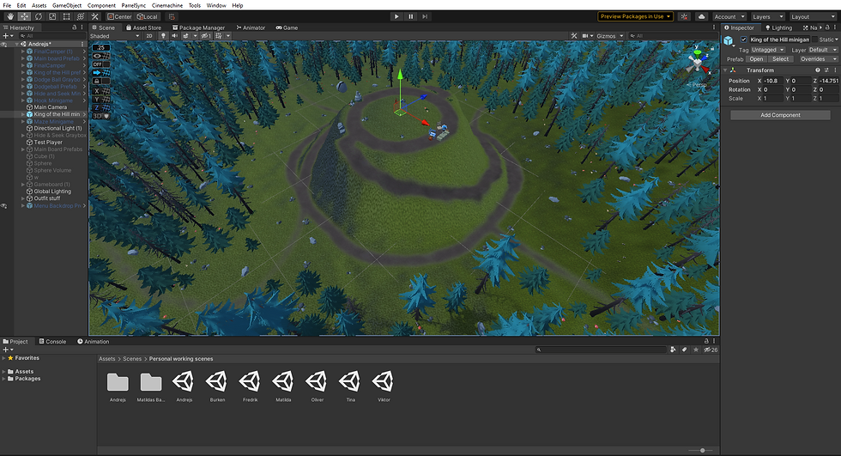Toggle the scene grid icon
This screenshot has width=841, height=456.
[219, 36]
